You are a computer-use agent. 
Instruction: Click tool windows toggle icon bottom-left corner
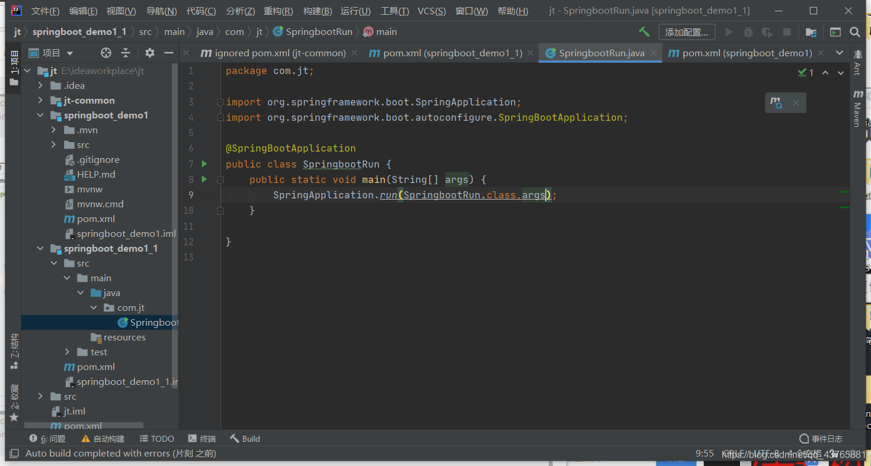pyautogui.click(x=14, y=454)
